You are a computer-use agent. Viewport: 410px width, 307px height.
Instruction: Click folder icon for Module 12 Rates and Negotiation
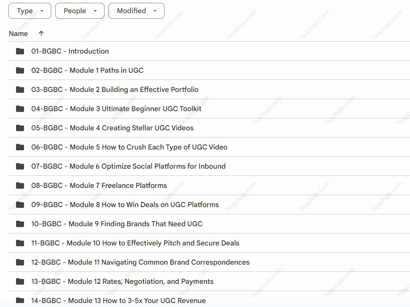(x=20, y=281)
